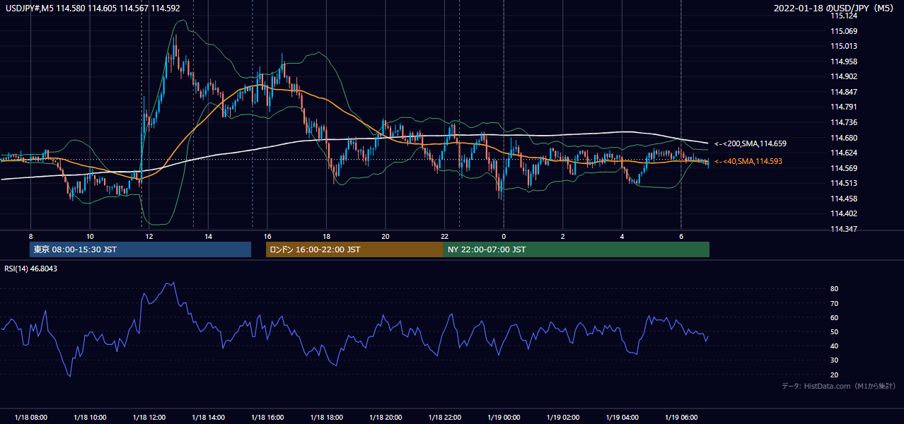904x424 pixels.
Task: Click the RSI scale value 80
Action: pyautogui.click(x=834, y=289)
